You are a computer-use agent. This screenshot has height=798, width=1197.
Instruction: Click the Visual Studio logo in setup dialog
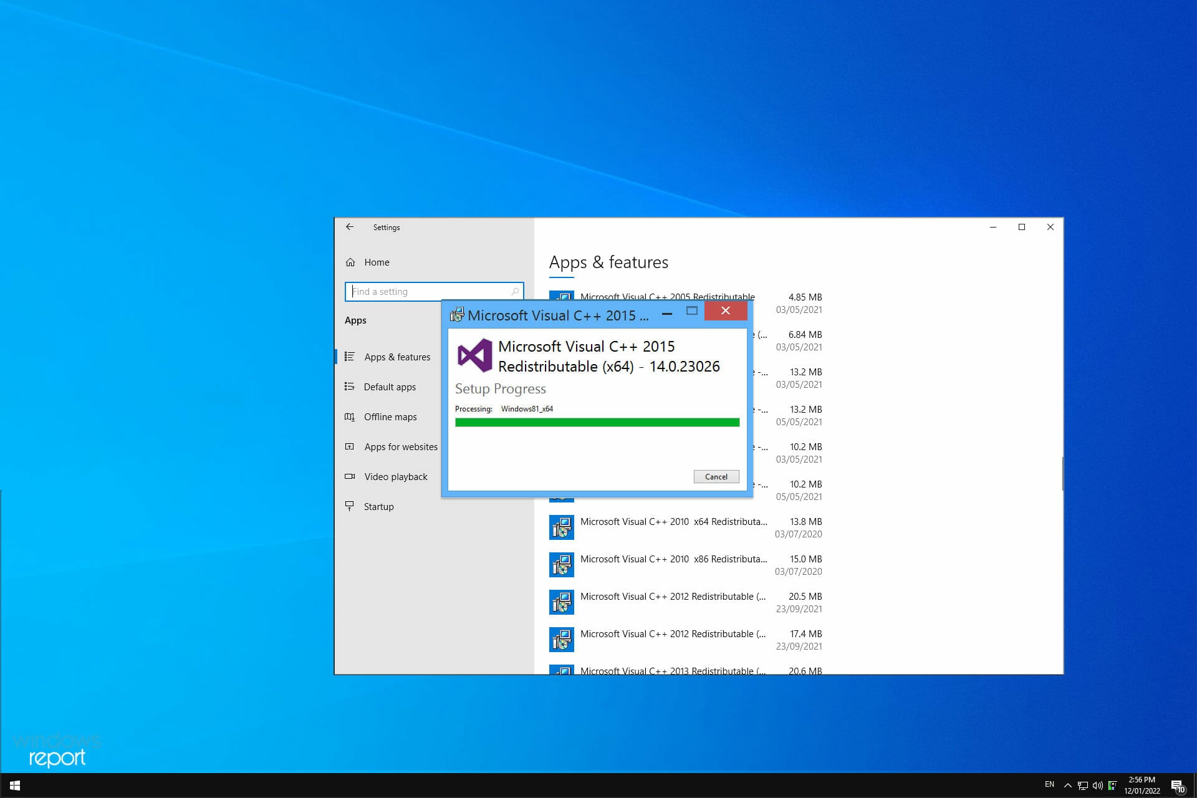coord(474,355)
